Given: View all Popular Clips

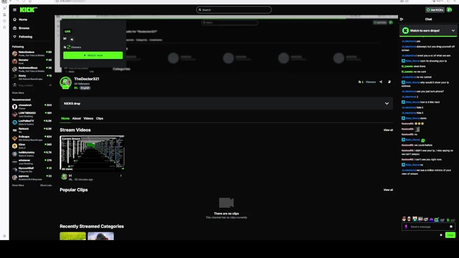Looking at the screenshot, I should pos(388,190).
